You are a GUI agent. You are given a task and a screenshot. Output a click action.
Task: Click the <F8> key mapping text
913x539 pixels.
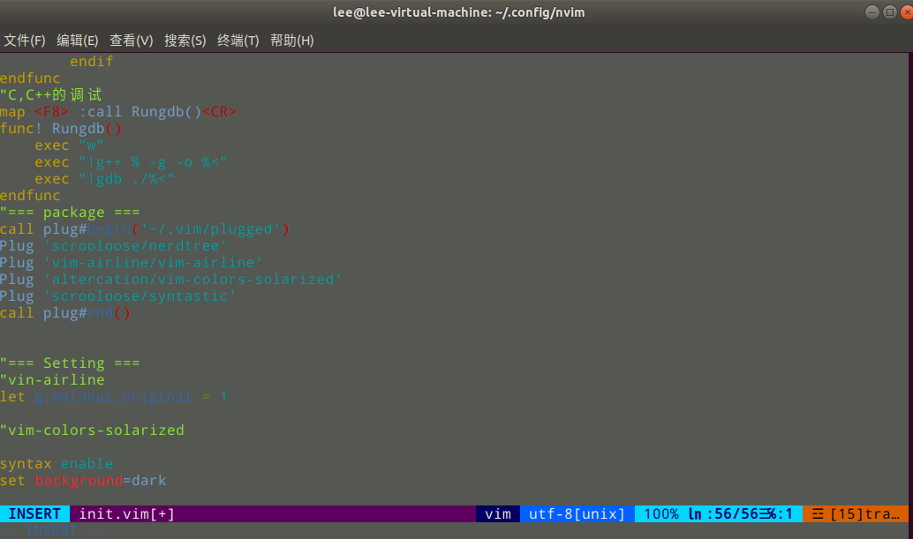51,111
